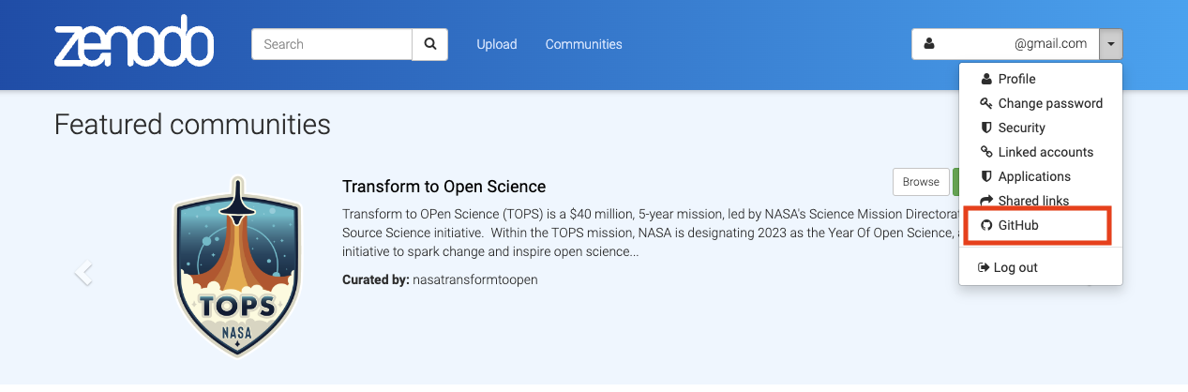This screenshot has height=392, width=1188.
Task: Click the TOPS NASA badge image
Action: 238,265
